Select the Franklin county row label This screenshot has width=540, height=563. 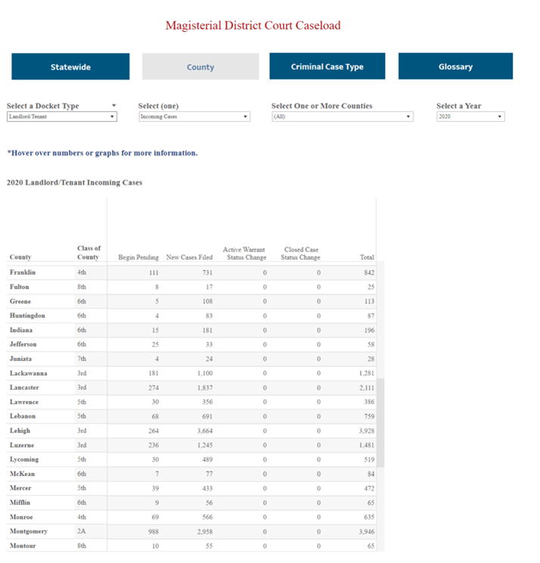click(x=23, y=272)
